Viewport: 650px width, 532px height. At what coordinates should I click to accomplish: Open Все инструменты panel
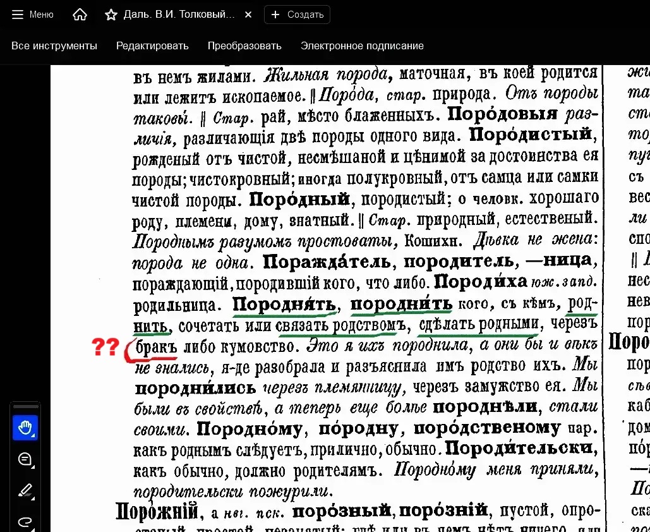point(54,45)
